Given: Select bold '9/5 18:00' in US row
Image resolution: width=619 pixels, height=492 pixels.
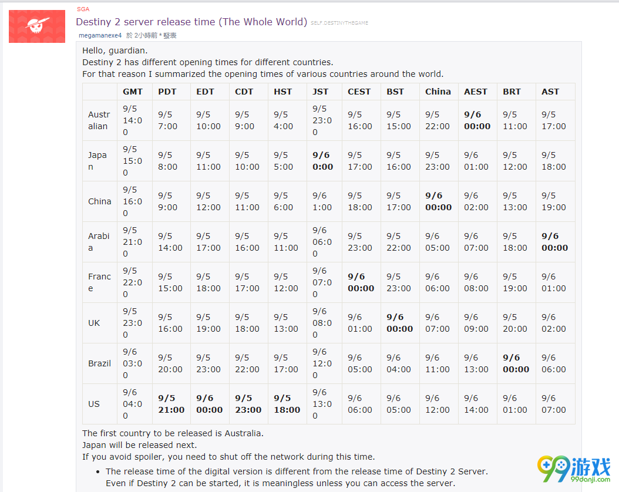Looking at the screenshot, I should pos(287,404).
